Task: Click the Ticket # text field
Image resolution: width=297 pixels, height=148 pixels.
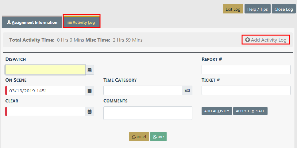Action: click(x=246, y=91)
